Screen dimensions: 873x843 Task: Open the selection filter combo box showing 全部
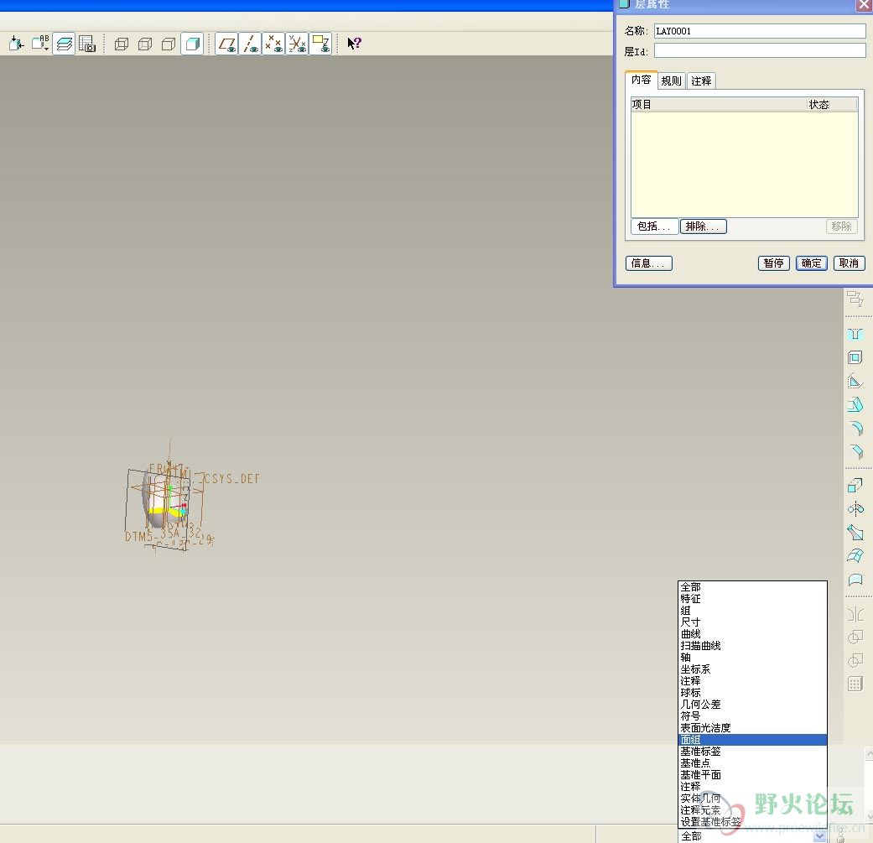pos(753,835)
